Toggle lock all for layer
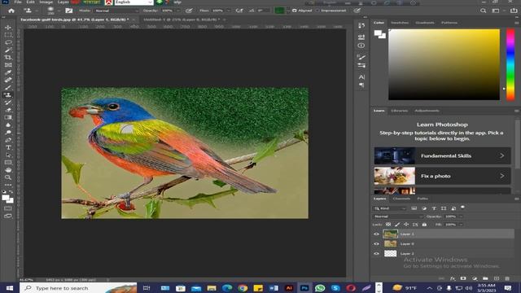The image size is (521, 293). coord(424,225)
